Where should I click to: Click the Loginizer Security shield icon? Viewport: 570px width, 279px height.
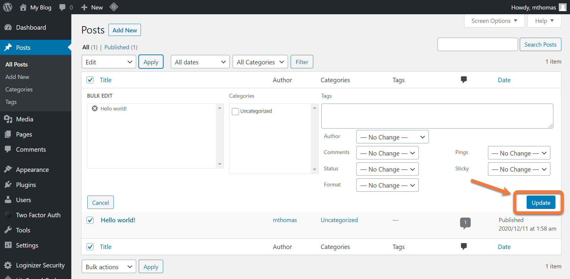8,265
